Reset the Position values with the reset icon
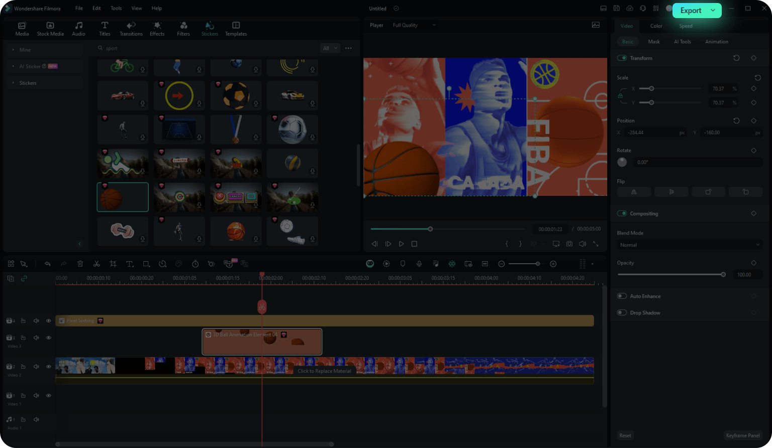Image resolution: width=772 pixels, height=448 pixels. click(x=736, y=121)
